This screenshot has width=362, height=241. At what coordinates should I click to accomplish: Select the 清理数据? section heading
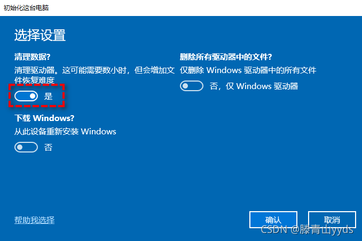[x=33, y=57]
